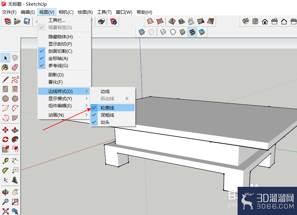The image size is (297, 215).
Task: Print the model using printer icon
Action: pyautogui.click(x=102, y=21)
